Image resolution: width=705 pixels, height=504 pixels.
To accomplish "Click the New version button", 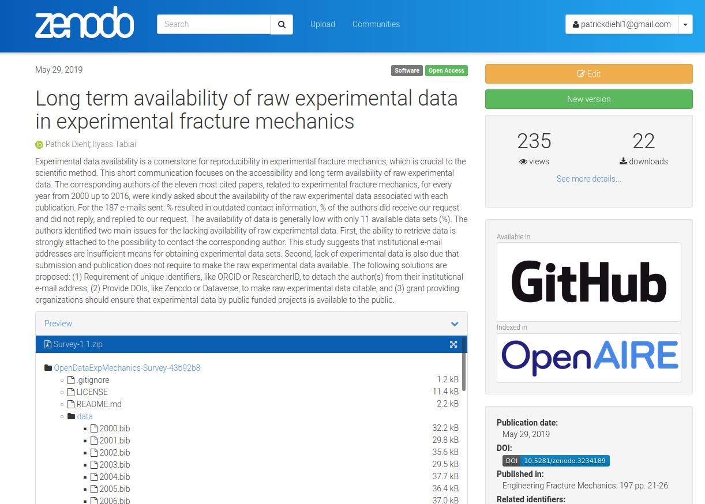I will 588,99.
